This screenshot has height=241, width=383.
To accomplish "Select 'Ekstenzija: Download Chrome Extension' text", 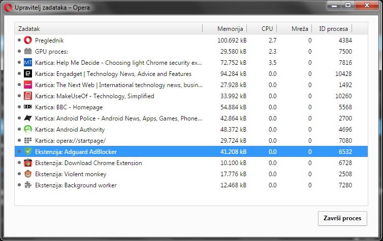I will pos(88,163).
